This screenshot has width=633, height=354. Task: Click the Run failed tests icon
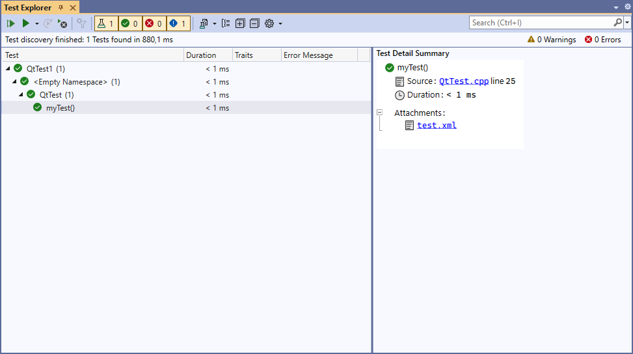click(62, 23)
